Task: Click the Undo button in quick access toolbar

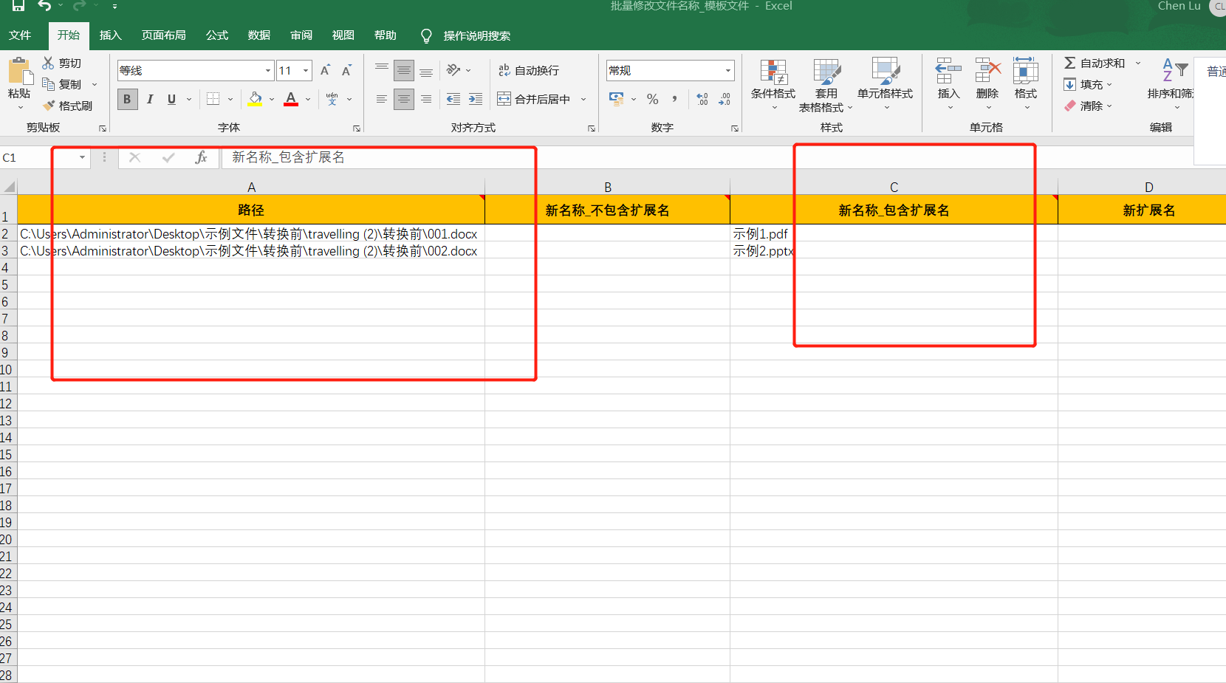Action: click(x=44, y=6)
